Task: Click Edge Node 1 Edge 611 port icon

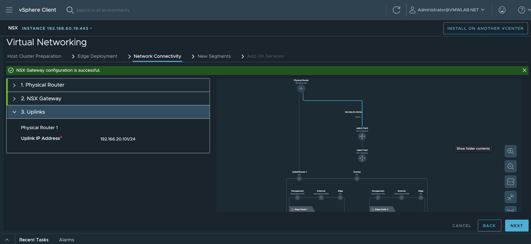Action: coord(340,198)
